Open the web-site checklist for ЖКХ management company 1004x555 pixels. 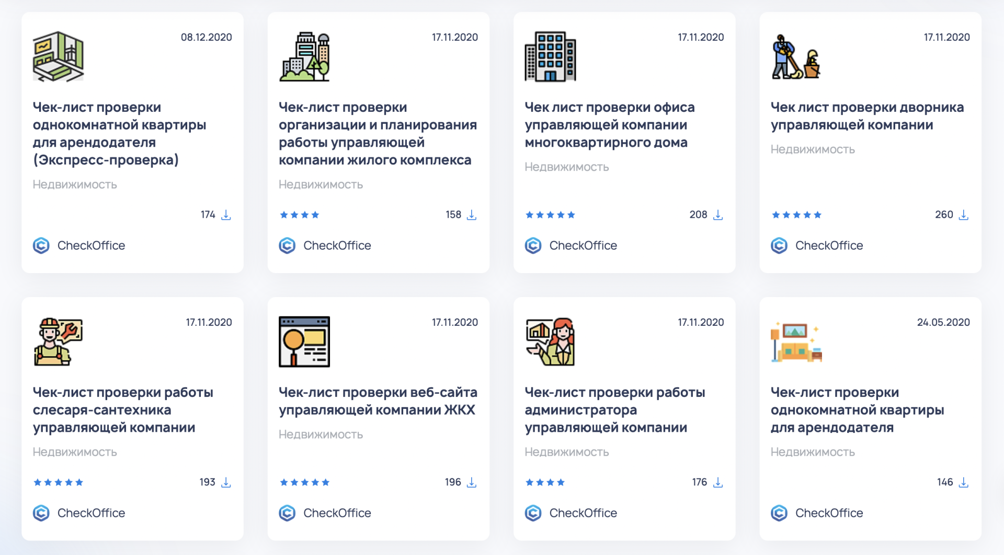378,401
